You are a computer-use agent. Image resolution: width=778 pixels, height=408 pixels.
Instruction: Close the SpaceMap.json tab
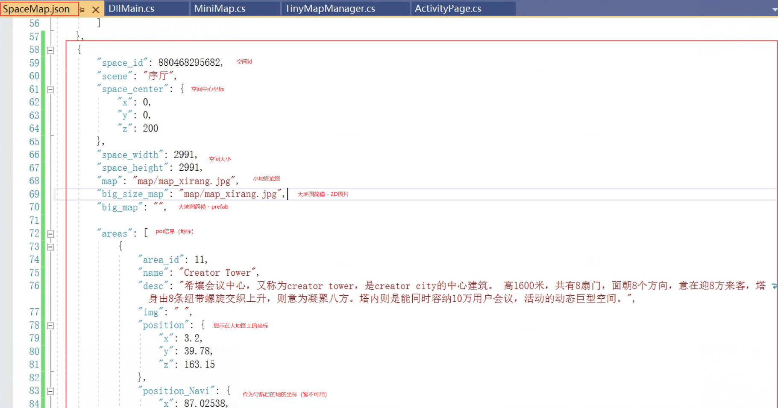pos(96,9)
